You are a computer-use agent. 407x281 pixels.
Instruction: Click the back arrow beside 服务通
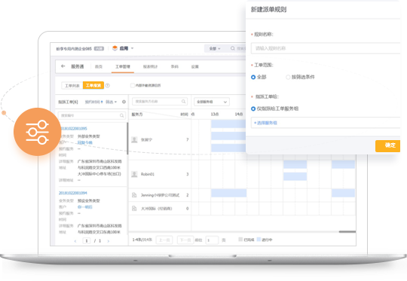pos(63,66)
